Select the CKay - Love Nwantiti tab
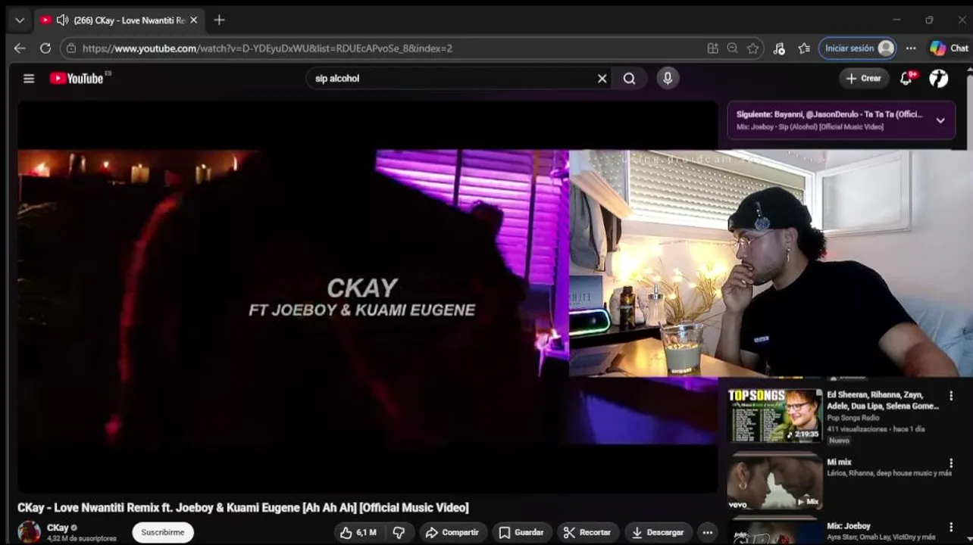This screenshot has width=973, height=545. click(119, 20)
